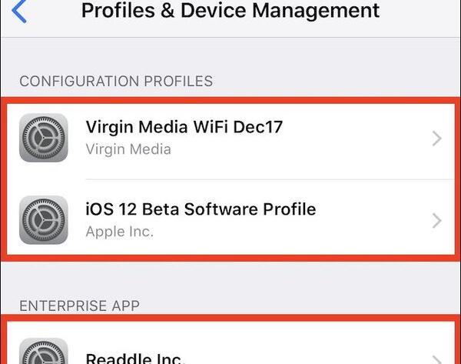Tap the iOS 12 Beta profile gear icon
This screenshot has height=364, width=461.
(x=44, y=220)
